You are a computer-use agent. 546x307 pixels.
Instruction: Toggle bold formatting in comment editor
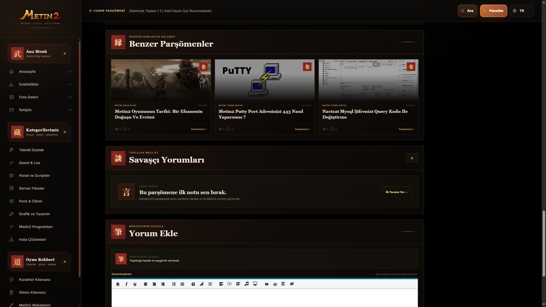(118, 284)
